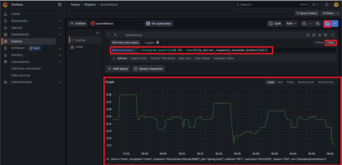Open the Share dropdown arrow
342x165 pixels.
pos(337,13)
